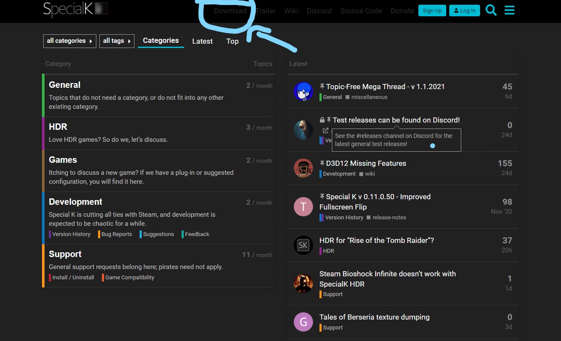
Task: Open the Bug Reports subcategory
Action: coord(116,234)
